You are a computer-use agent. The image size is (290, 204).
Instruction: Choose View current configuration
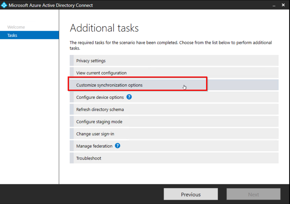click(101, 73)
